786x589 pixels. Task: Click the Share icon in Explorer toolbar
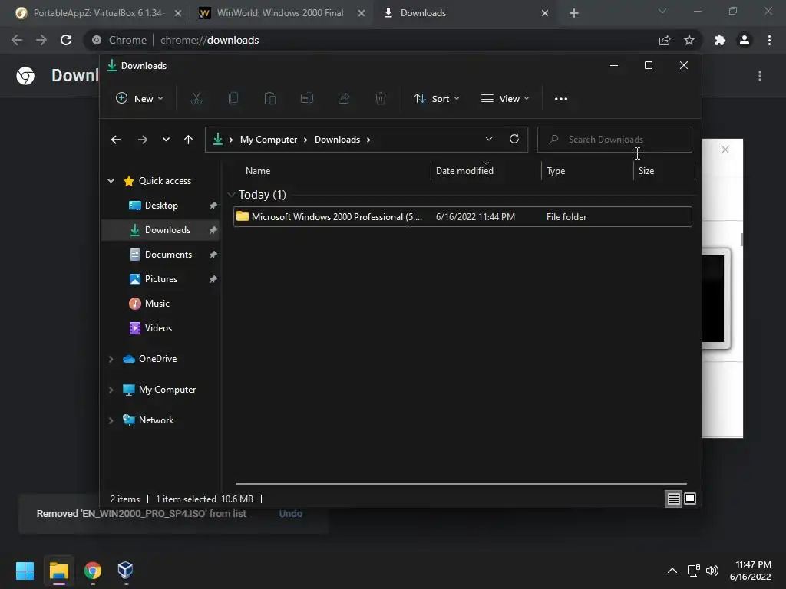click(344, 99)
